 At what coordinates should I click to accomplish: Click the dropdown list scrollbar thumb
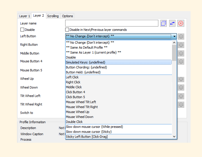click(x=174, y=53)
